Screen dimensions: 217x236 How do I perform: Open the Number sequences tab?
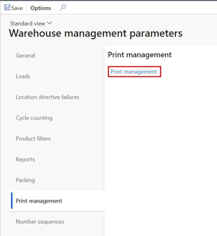(x=40, y=222)
